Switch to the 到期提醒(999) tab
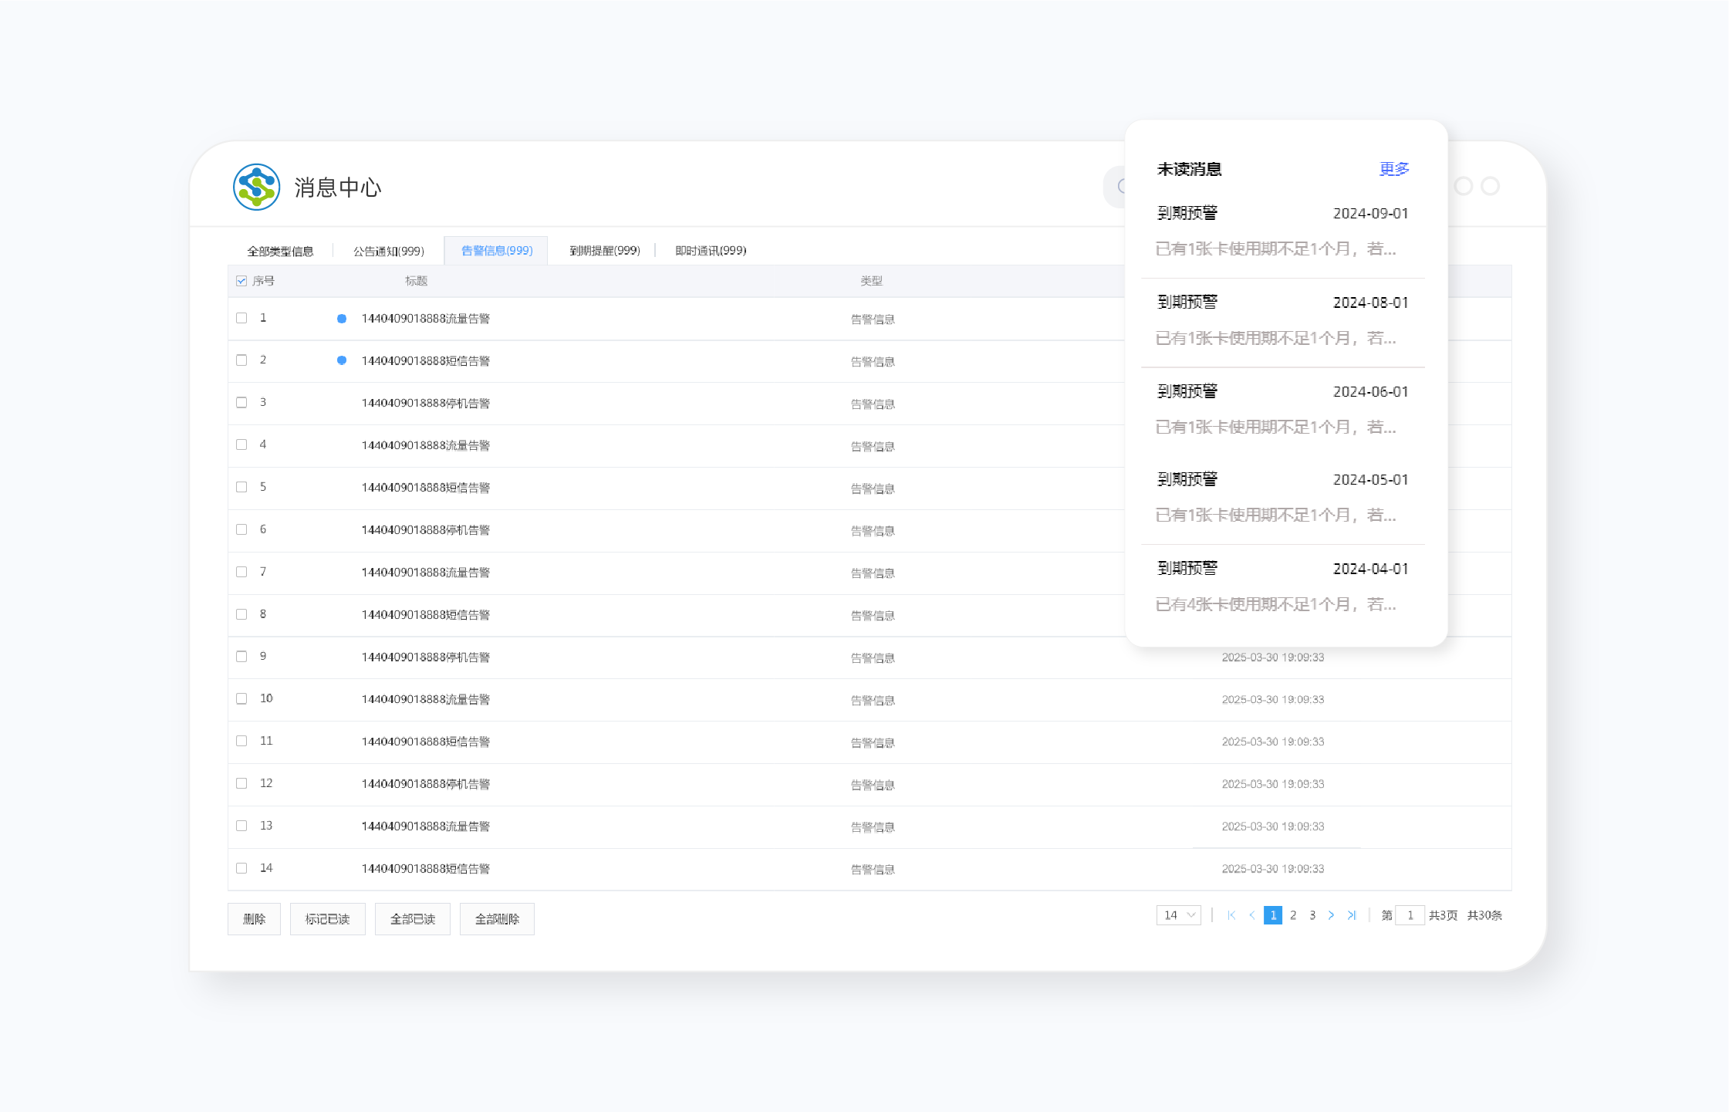This screenshot has height=1112, width=1729. coord(605,251)
